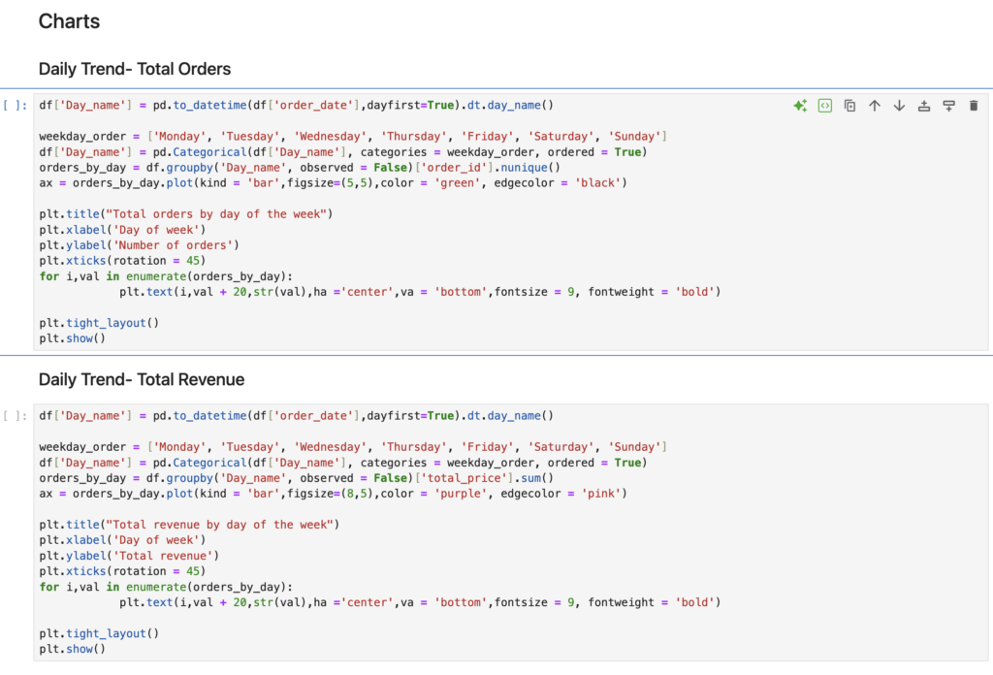The image size is (993, 675).
Task: Click plt.show() in the first cell
Action: [x=72, y=338]
